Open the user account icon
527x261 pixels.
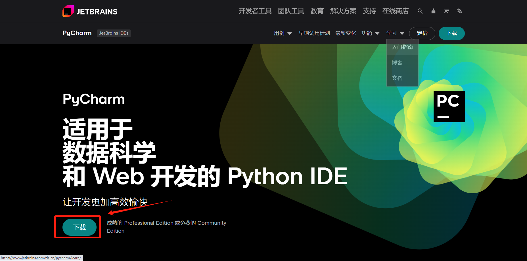(433, 11)
